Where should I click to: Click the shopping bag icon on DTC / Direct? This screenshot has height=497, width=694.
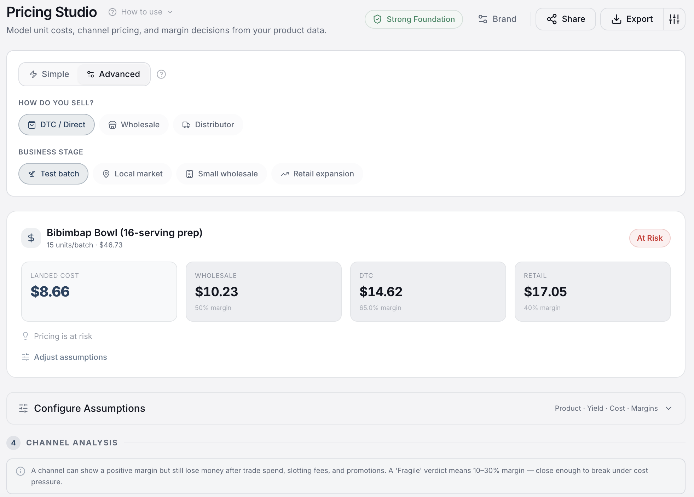coord(32,125)
